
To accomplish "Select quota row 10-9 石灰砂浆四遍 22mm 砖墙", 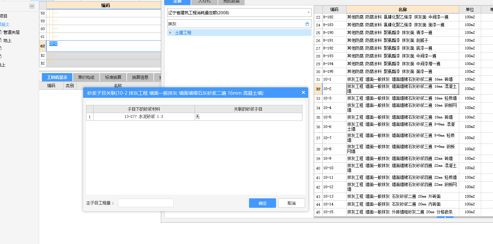I will [x=402, y=158].
